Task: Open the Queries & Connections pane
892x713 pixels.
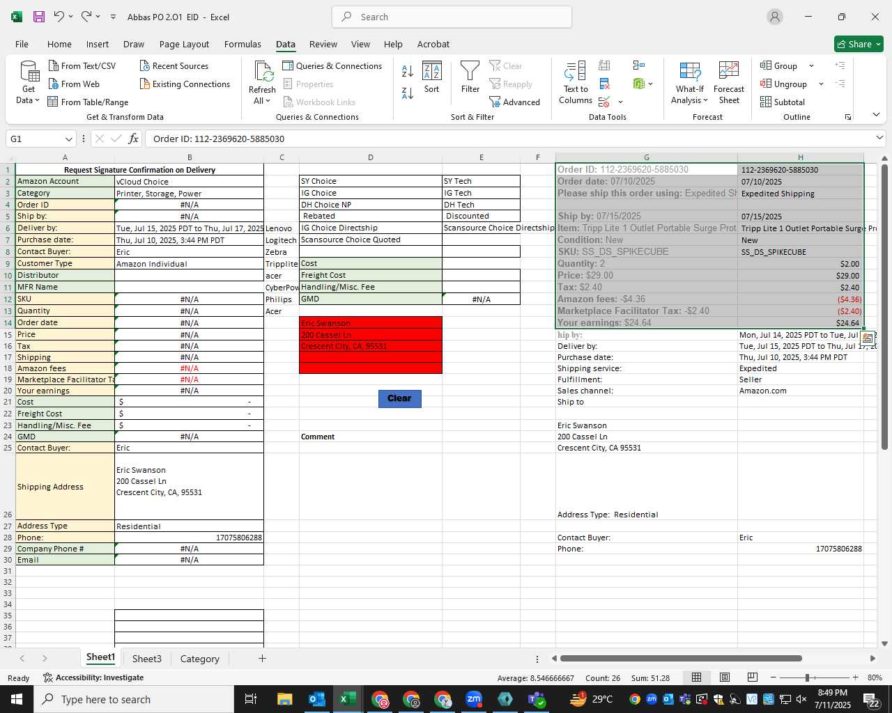Action: pyautogui.click(x=332, y=65)
